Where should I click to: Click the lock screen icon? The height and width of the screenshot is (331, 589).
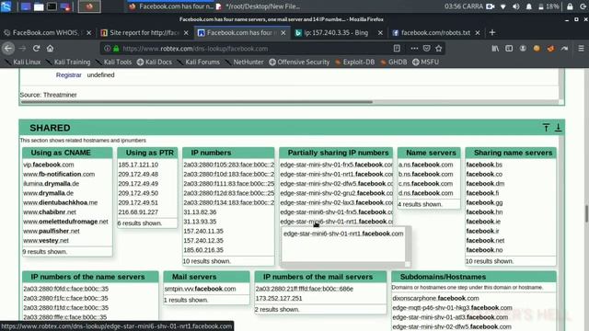570,6
